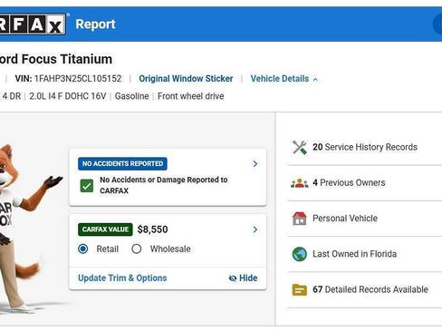
Task: Click the globe Last Owned icon
Action: point(300,254)
